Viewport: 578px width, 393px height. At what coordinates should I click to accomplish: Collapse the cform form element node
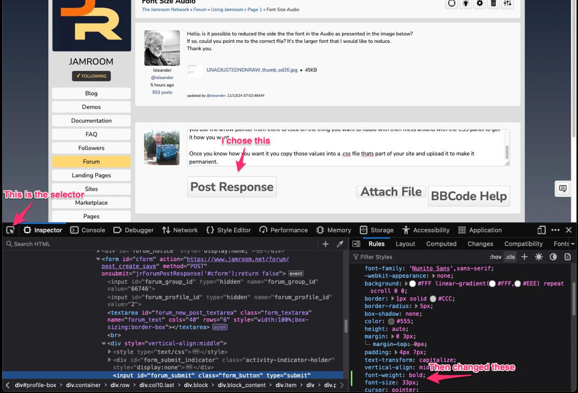point(98,259)
